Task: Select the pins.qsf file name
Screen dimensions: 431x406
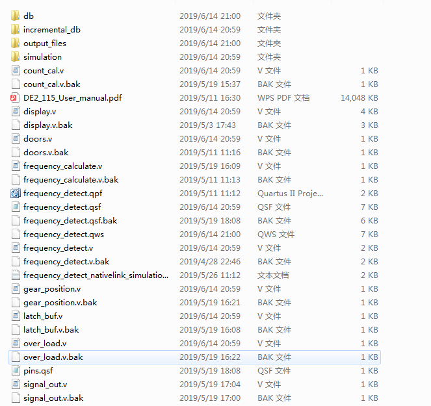Action: tap(38, 370)
